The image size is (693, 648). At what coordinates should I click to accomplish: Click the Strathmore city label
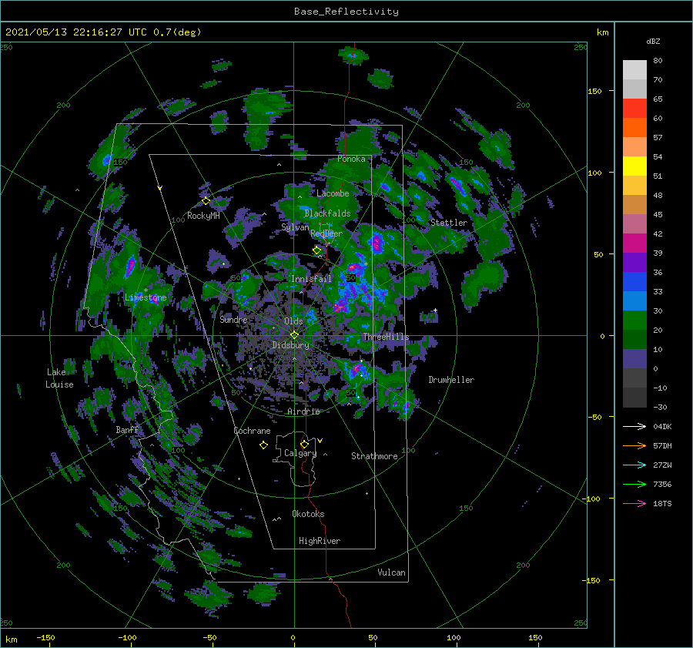coord(374,456)
